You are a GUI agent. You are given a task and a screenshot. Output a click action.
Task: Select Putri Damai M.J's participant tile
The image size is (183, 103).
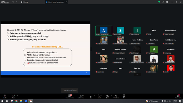[x=171, y=40]
